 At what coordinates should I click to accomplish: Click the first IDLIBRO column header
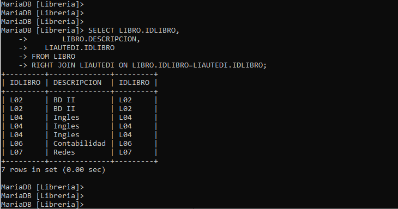[25, 83]
